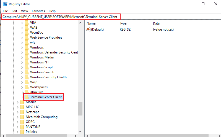Viewport: 221px width, 137px height.
Task: Click tree pane horizontal scroll right arrow
Action: click(76, 136)
